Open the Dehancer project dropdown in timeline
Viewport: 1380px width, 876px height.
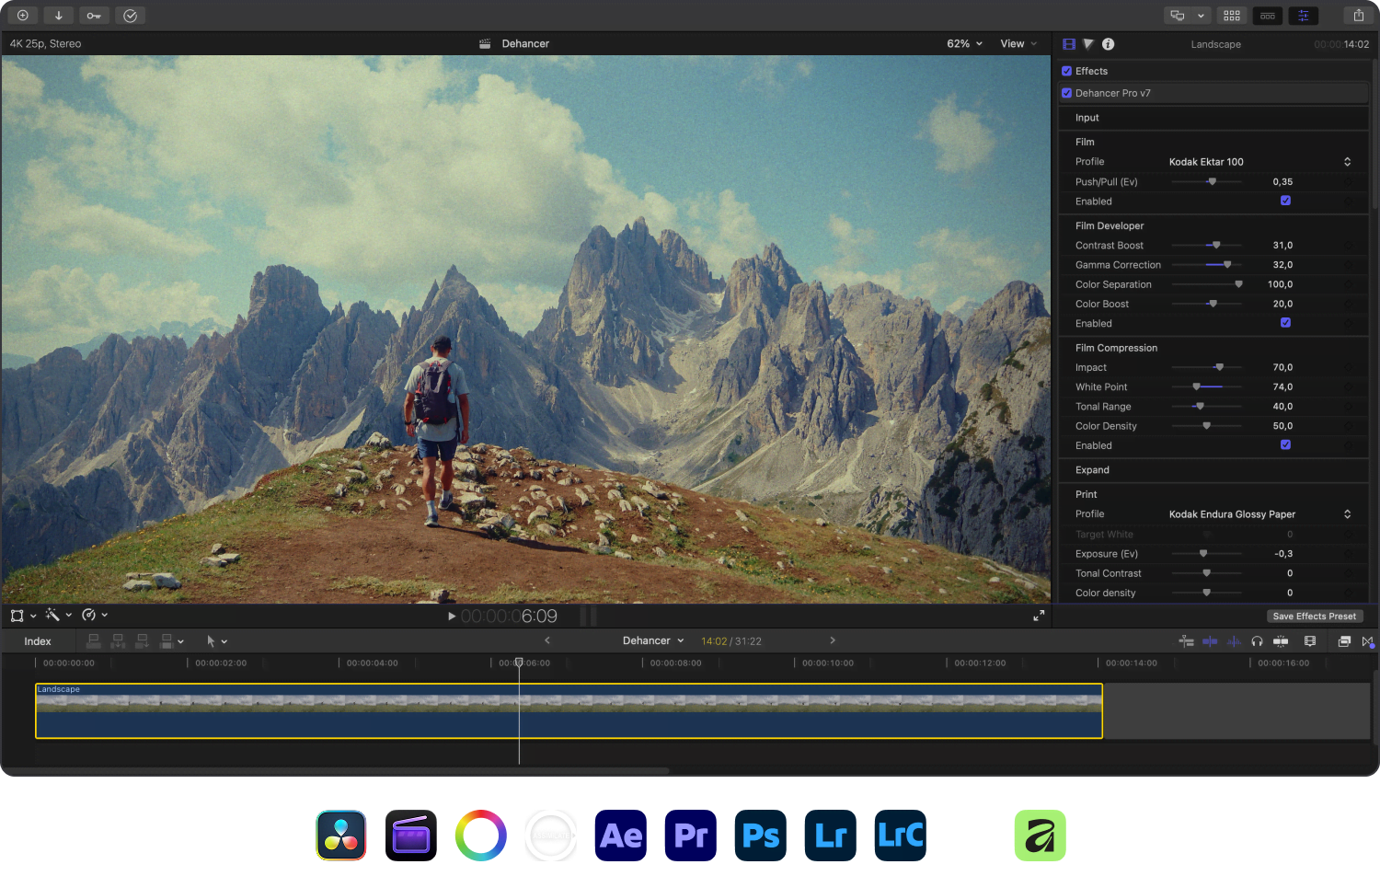pos(654,641)
